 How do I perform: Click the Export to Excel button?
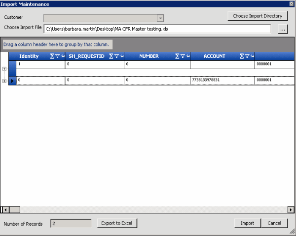coord(117,223)
